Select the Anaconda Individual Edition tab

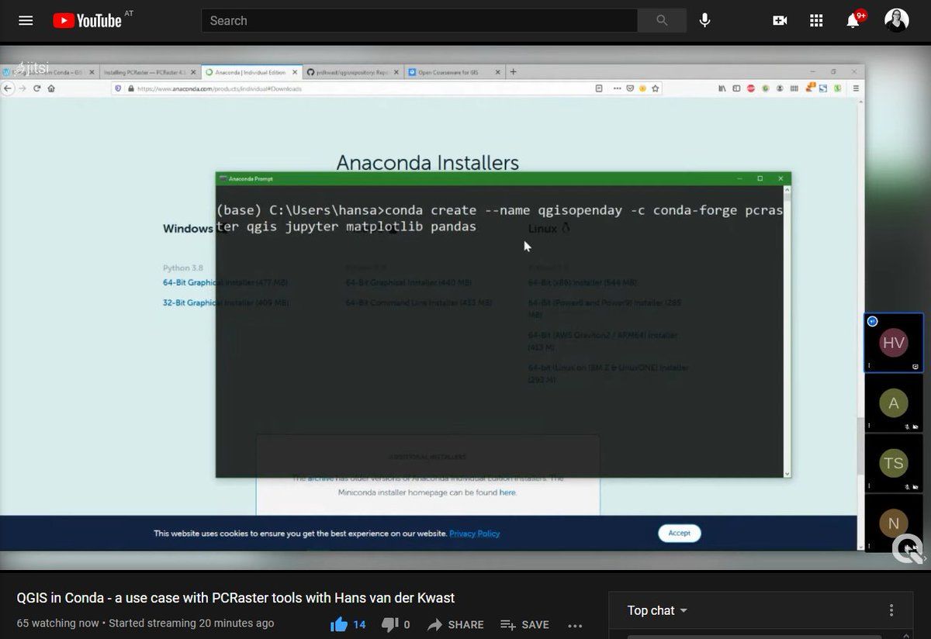250,72
